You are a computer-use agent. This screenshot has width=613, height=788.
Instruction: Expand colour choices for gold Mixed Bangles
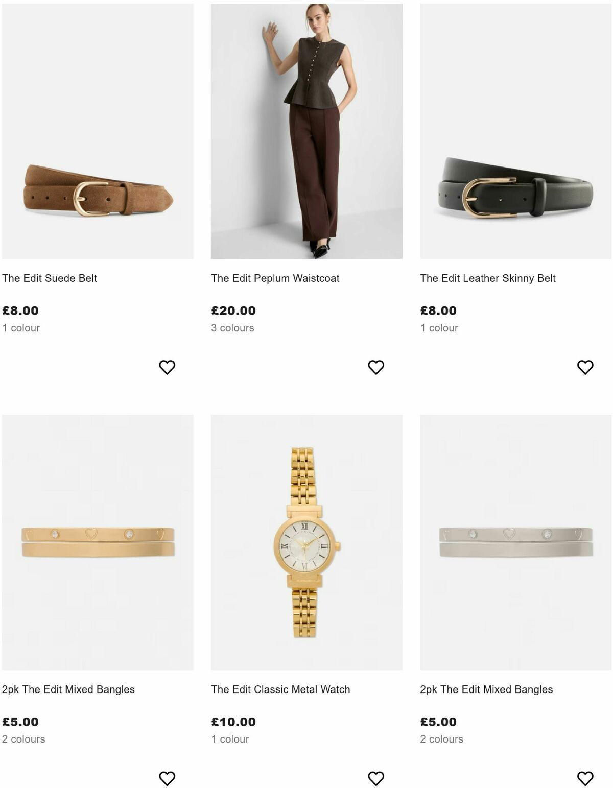(23, 739)
